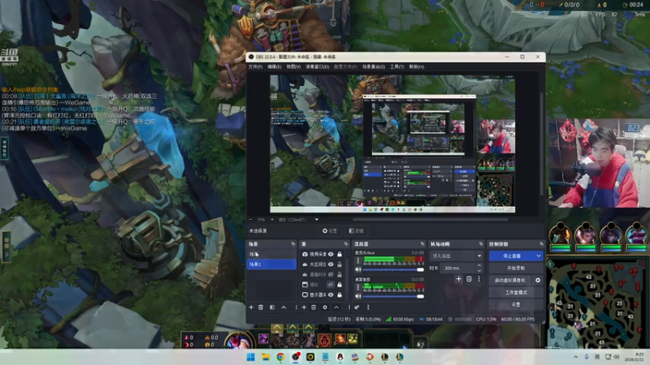The height and width of the screenshot is (365, 650).
Task: Open the Windows Start menu
Action: (251, 357)
